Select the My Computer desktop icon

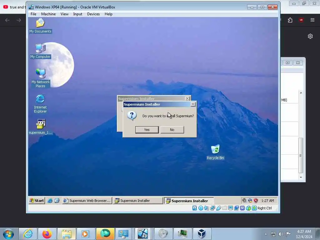[x=40, y=51]
